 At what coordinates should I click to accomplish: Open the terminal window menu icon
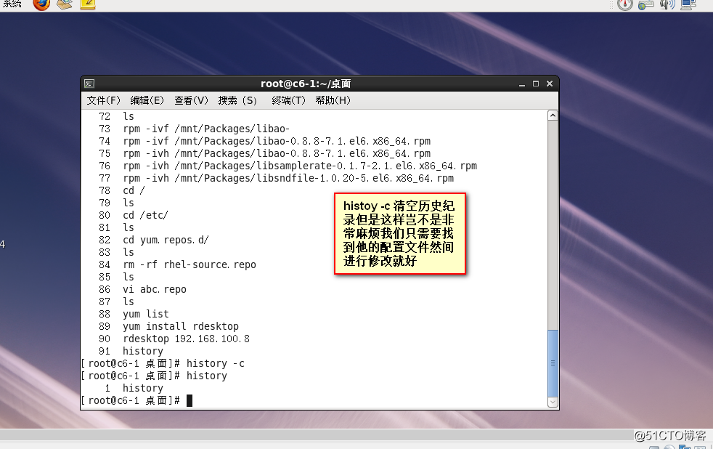pyautogui.click(x=89, y=84)
